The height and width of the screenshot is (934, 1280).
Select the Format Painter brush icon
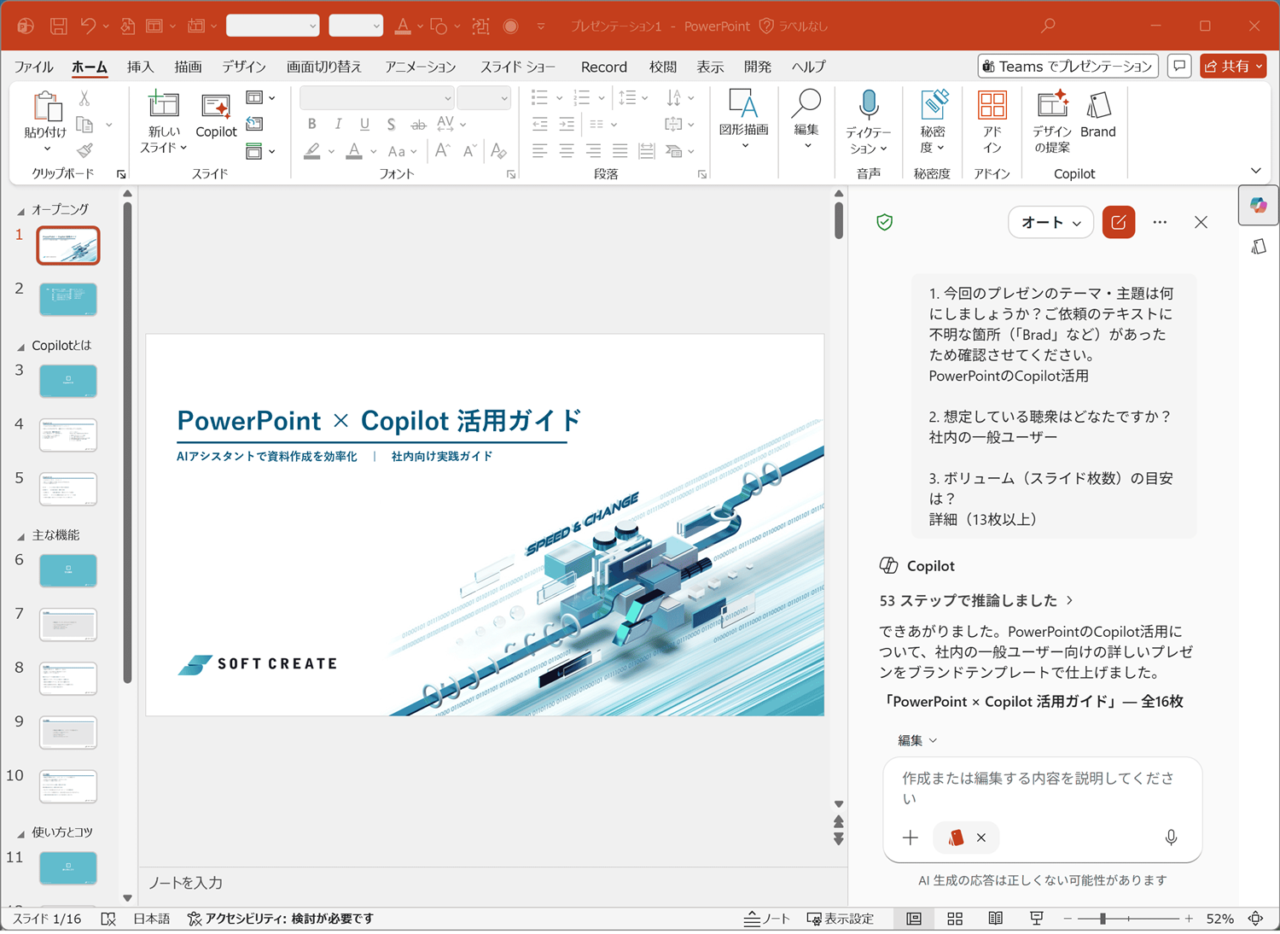coord(84,151)
